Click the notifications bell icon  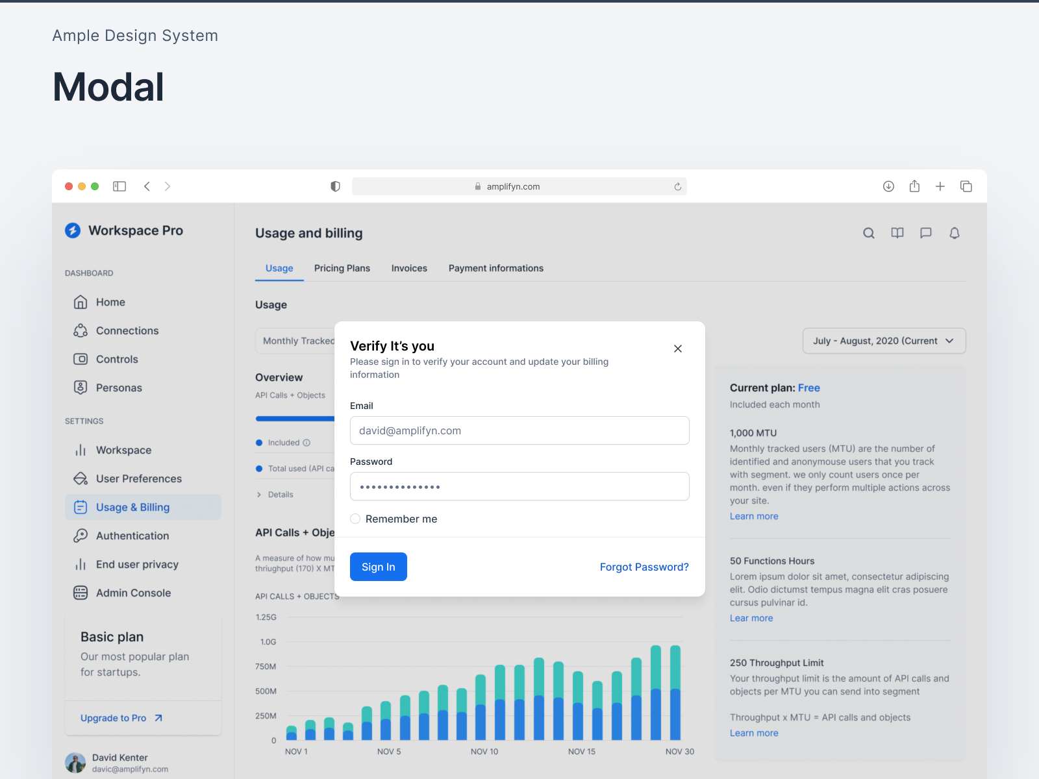tap(955, 233)
